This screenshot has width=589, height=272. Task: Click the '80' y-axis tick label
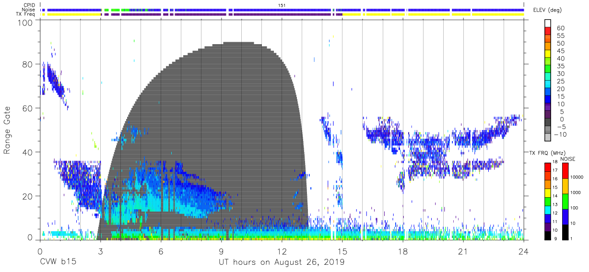27,64
